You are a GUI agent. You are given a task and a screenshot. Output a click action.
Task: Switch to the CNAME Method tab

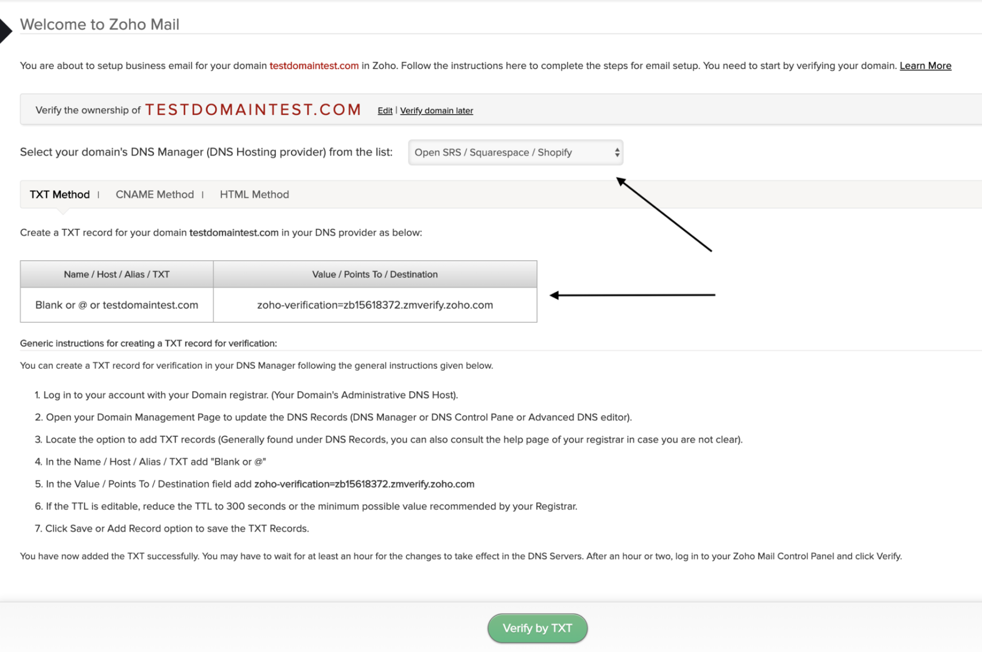[154, 194]
